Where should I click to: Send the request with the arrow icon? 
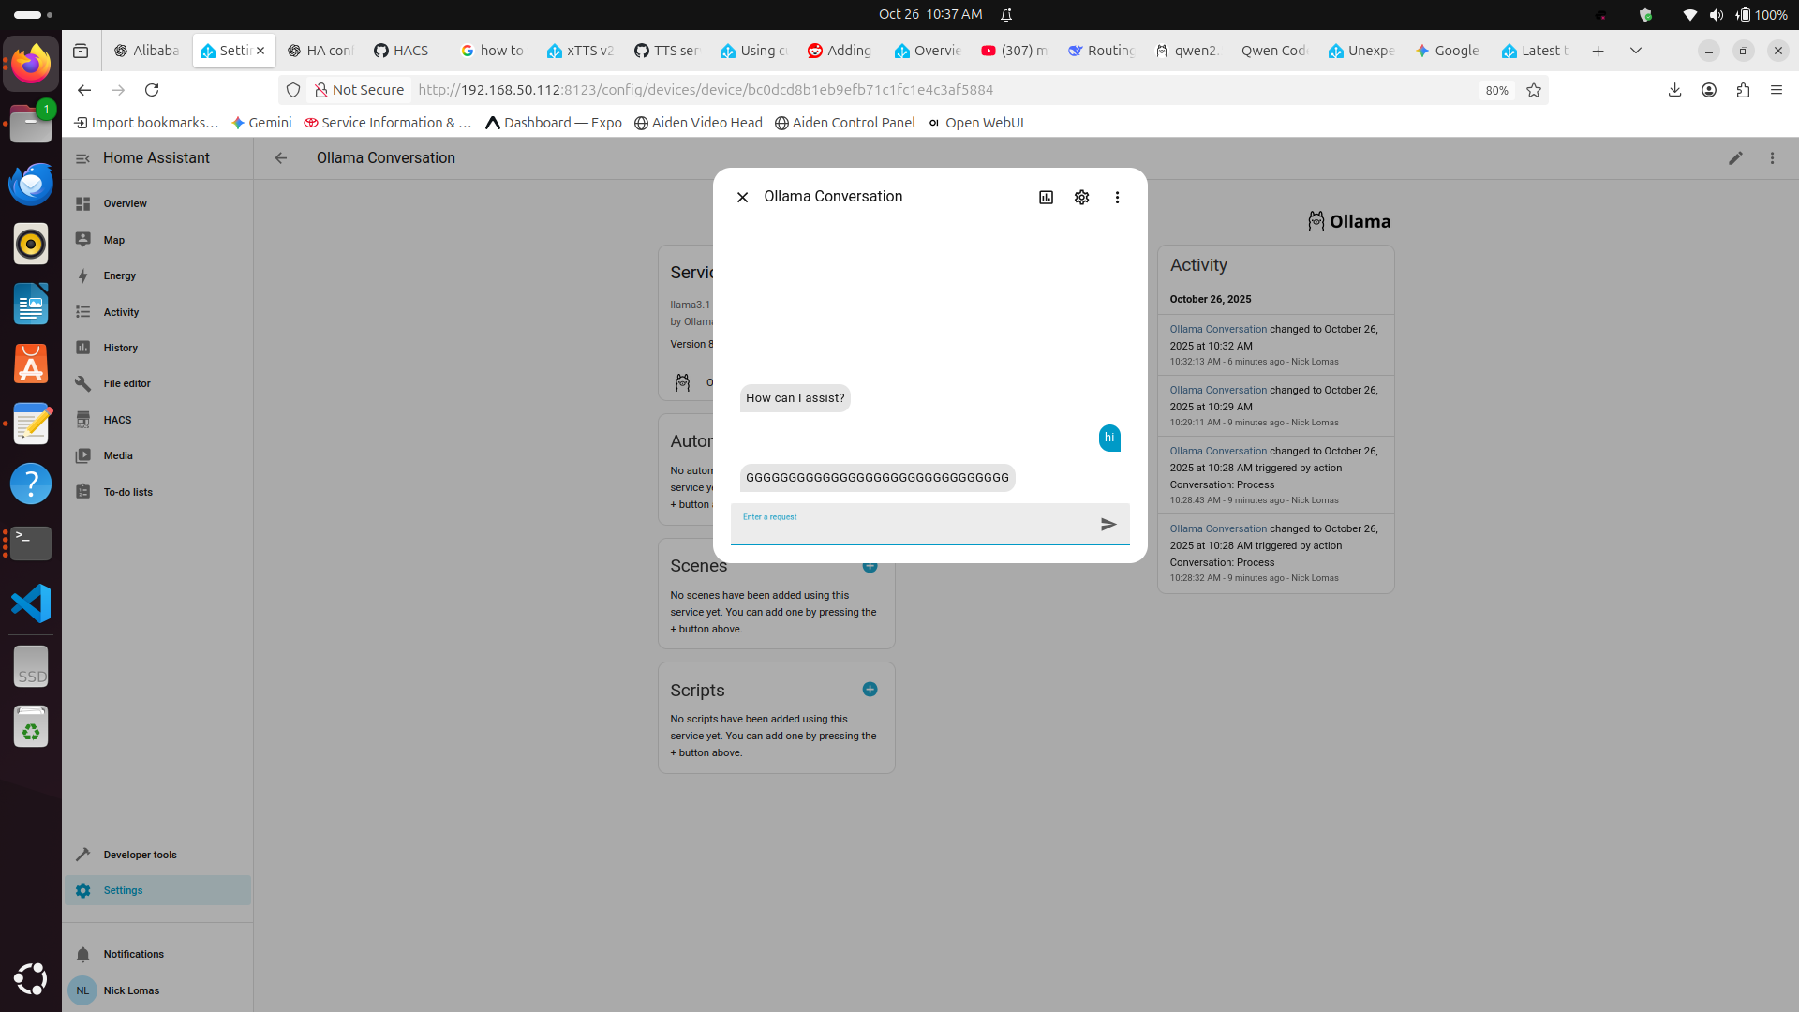1108,525
